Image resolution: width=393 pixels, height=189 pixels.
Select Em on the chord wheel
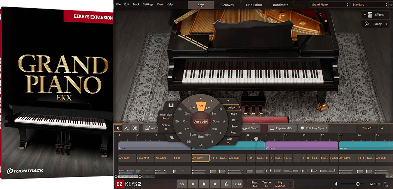tap(208, 108)
